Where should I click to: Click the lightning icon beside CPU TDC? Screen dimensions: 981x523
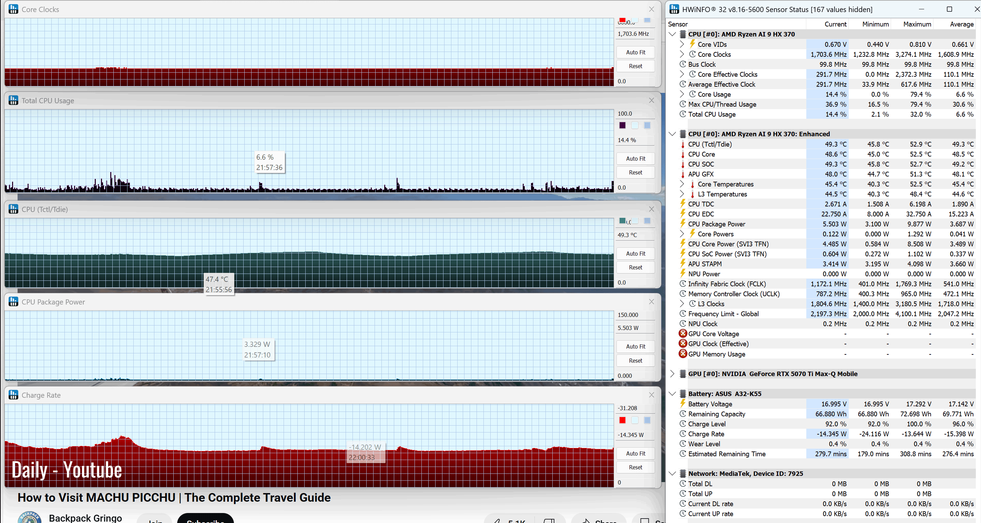click(683, 204)
